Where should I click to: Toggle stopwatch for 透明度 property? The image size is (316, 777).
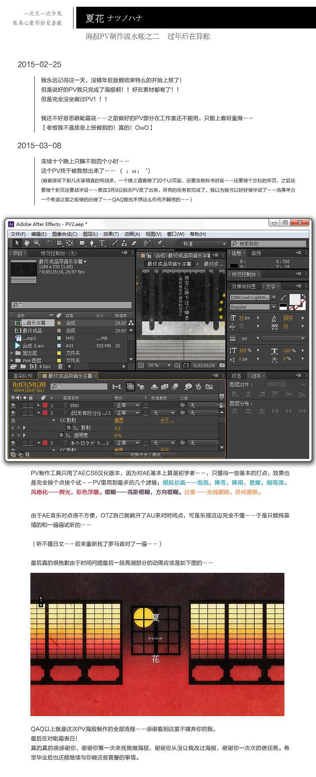[x=61, y=435]
